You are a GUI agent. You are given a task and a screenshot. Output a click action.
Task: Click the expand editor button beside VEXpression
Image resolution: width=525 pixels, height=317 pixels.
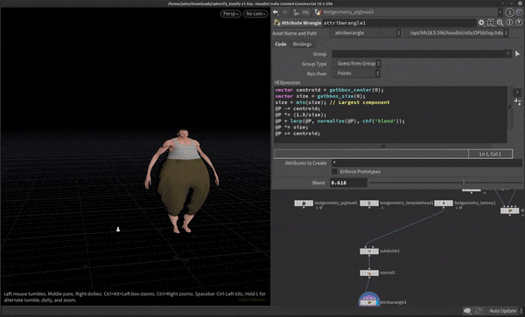click(x=517, y=93)
